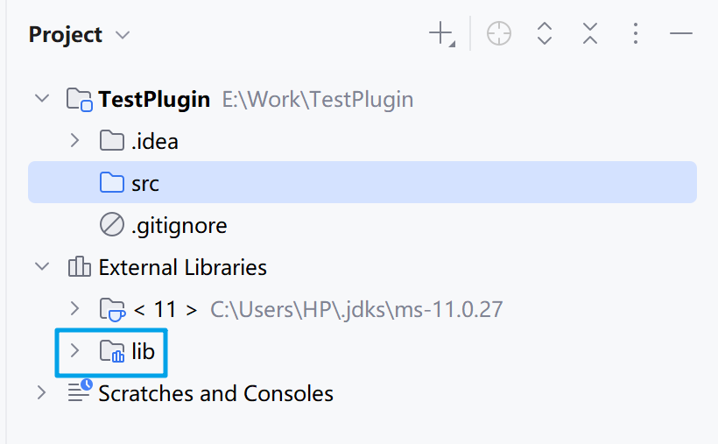Click the Expand Selected arrows icon
Viewport: 718px width, 444px height.
545,34
